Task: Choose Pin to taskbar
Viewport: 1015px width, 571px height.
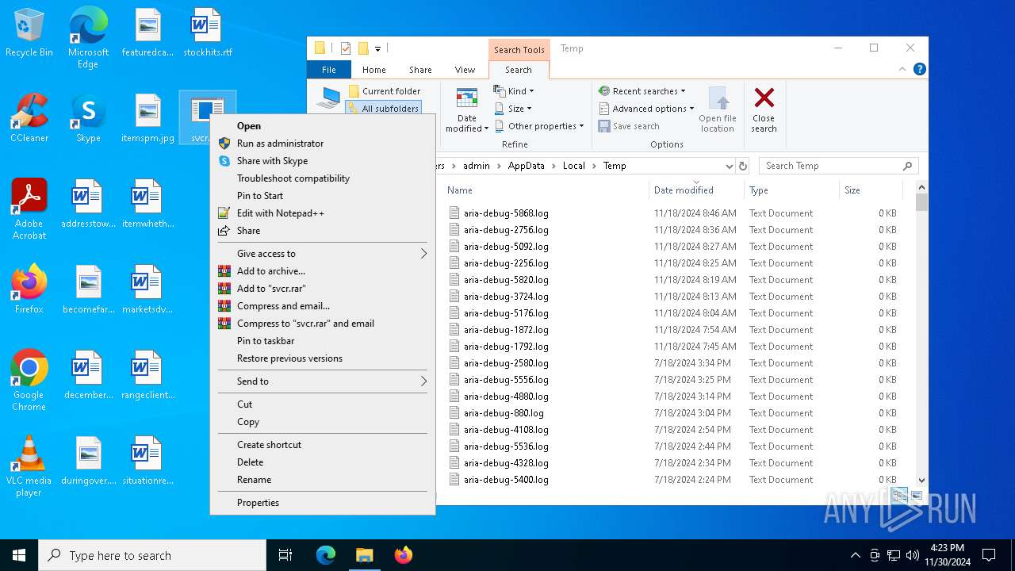Action: 323,341
